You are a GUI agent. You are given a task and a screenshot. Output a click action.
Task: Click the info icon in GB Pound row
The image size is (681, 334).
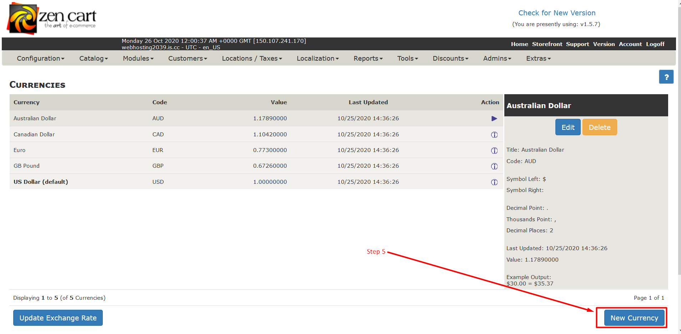tap(494, 166)
